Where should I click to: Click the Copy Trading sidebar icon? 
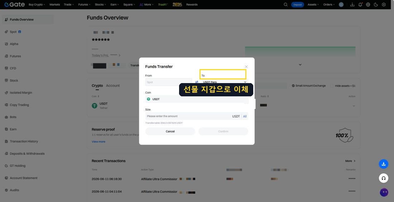tap(6, 105)
